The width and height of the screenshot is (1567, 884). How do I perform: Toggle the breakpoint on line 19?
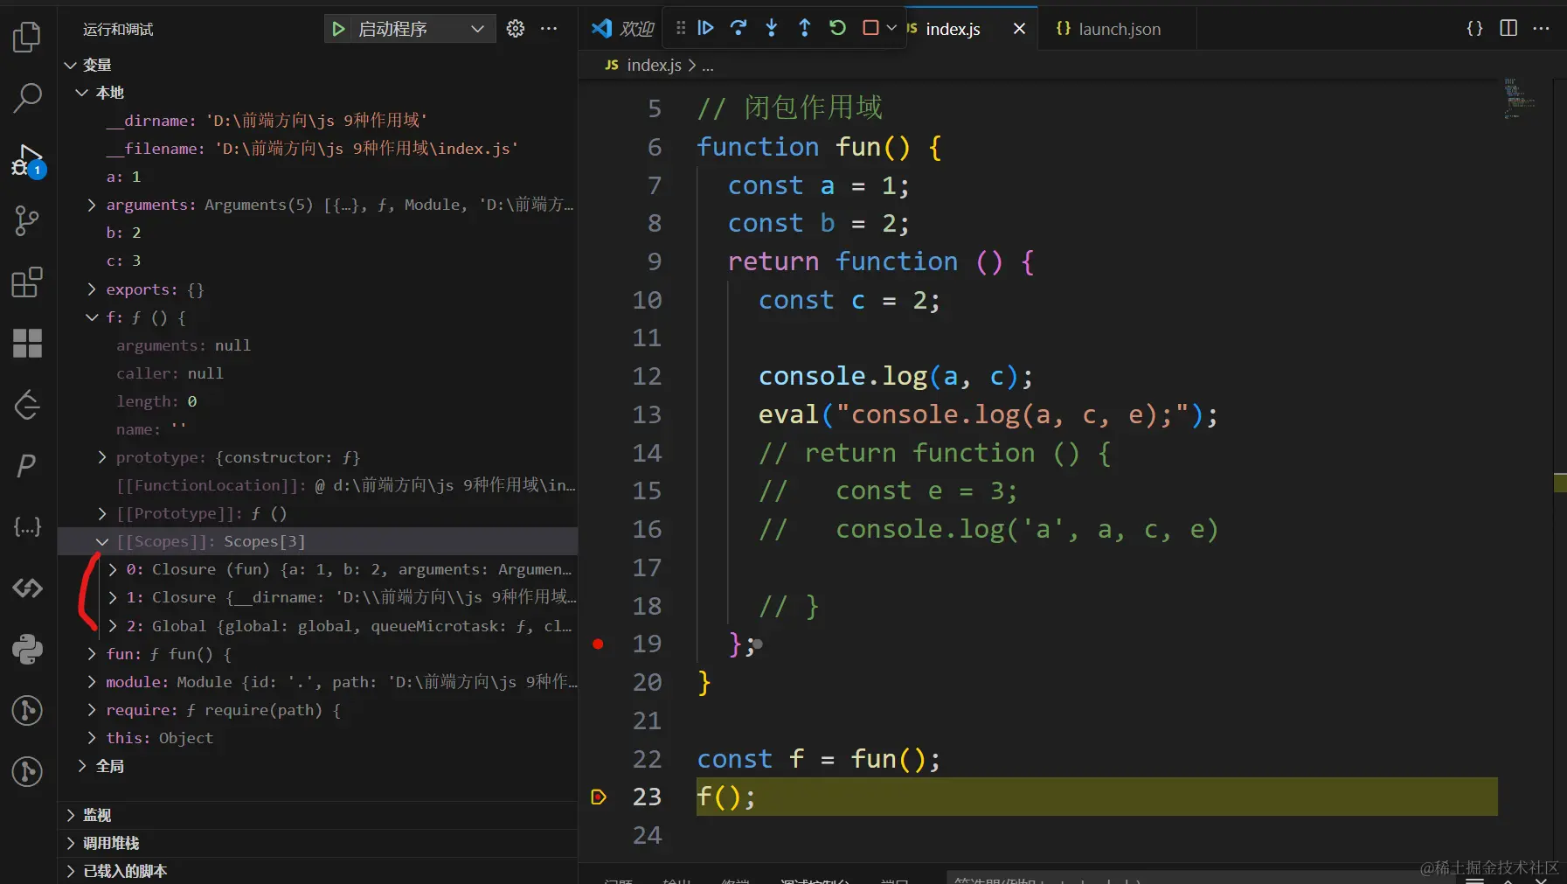click(598, 644)
